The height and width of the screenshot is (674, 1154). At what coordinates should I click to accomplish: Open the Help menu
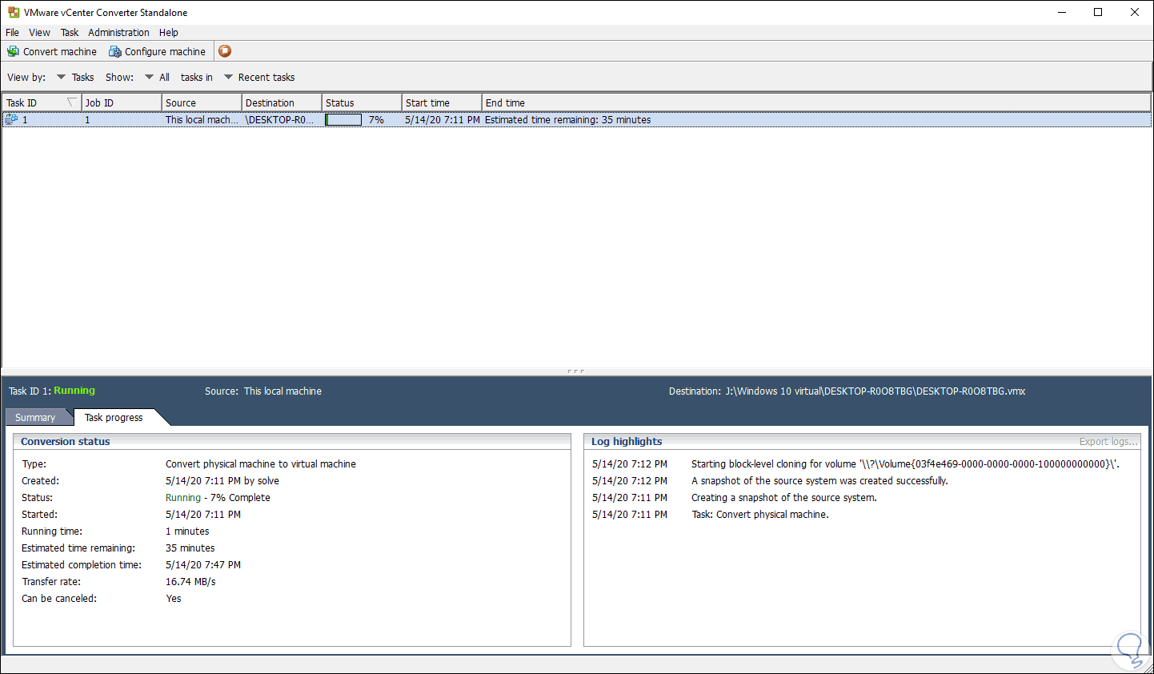tap(168, 33)
